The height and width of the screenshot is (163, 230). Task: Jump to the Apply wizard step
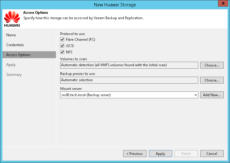[11, 65]
